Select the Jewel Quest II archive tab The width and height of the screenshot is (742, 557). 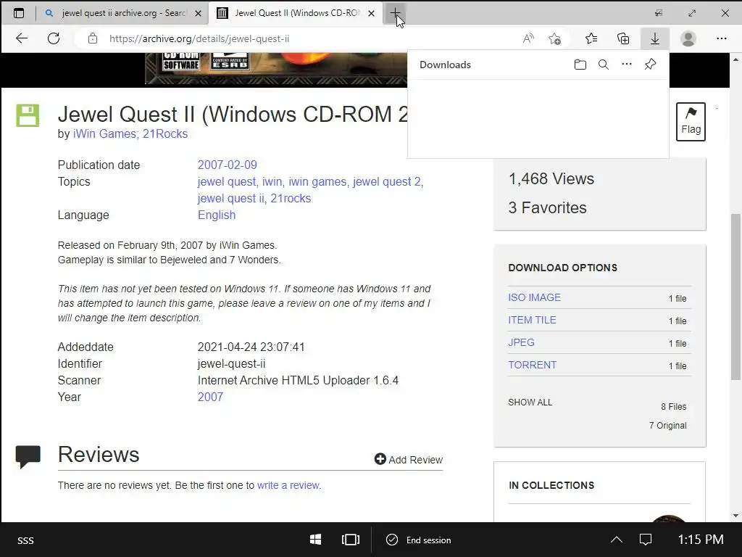[296, 13]
